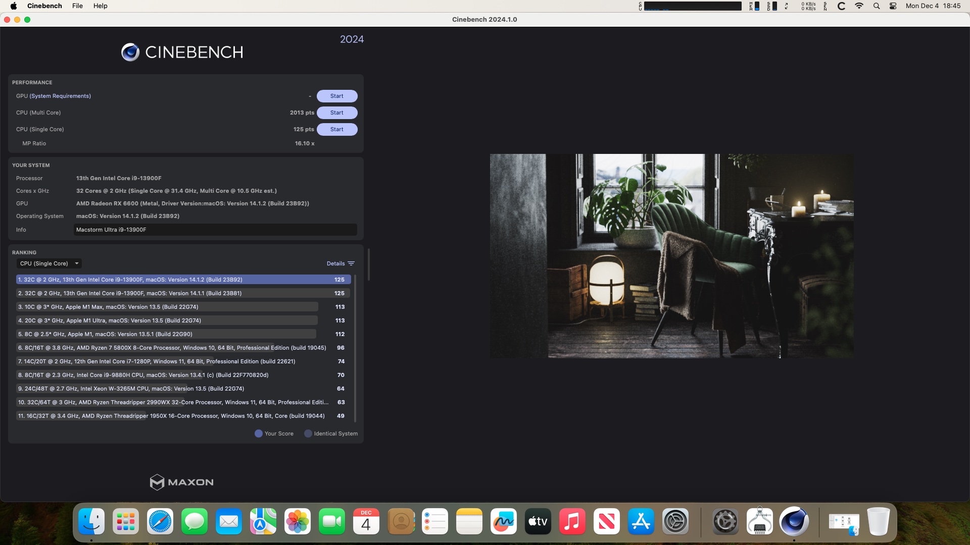Open the App Store Dock icon
Viewport: 970px width, 545px height.
pos(641,522)
